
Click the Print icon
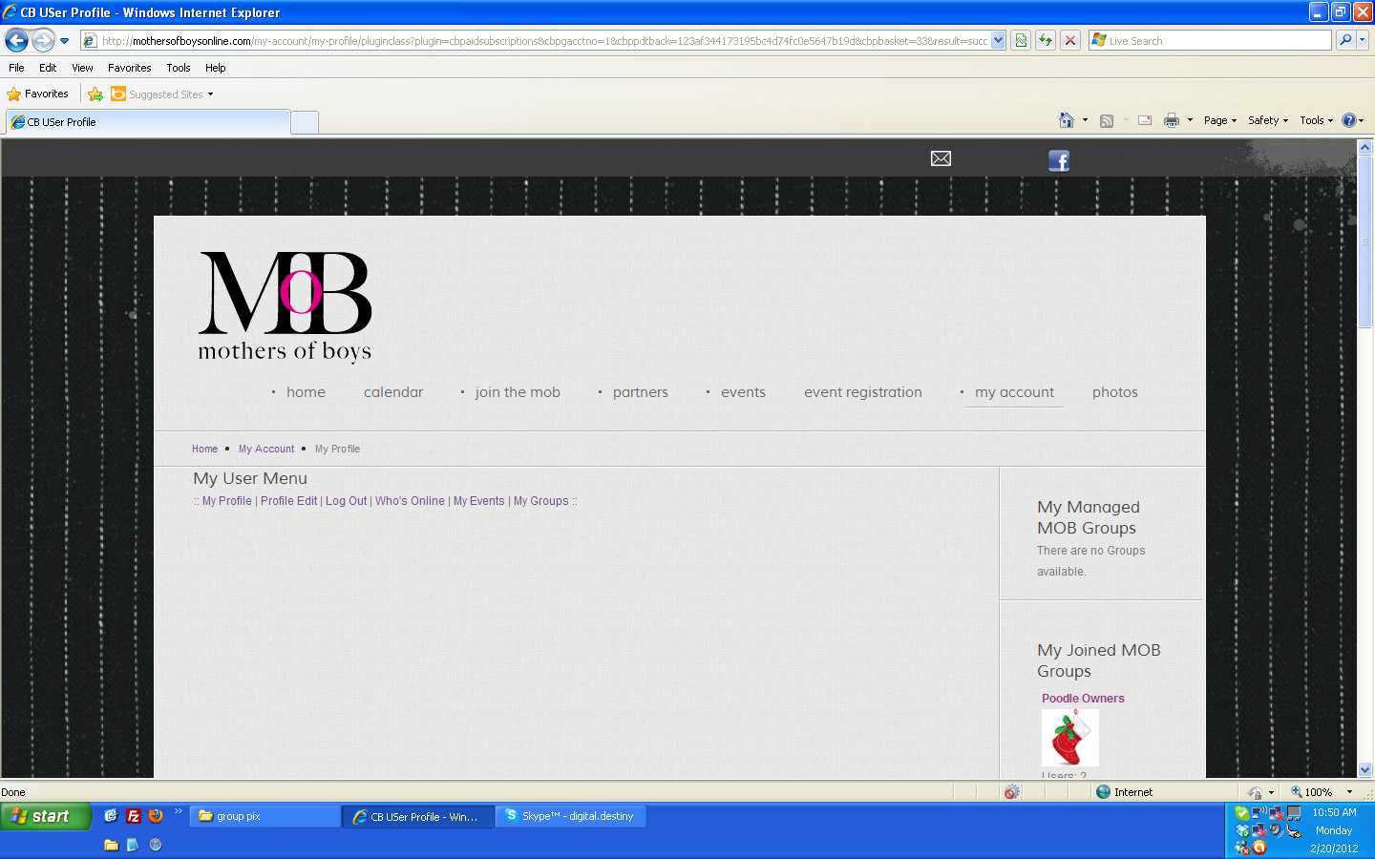[1172, 120]
